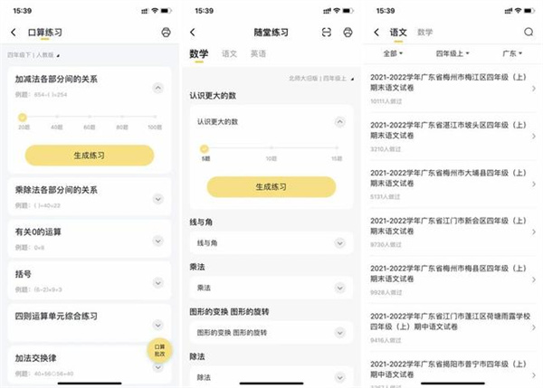This screenshot has height=388, width=543.
Task: Tap 生成练习 under 认识更大的数
Action: coord(271,187)
